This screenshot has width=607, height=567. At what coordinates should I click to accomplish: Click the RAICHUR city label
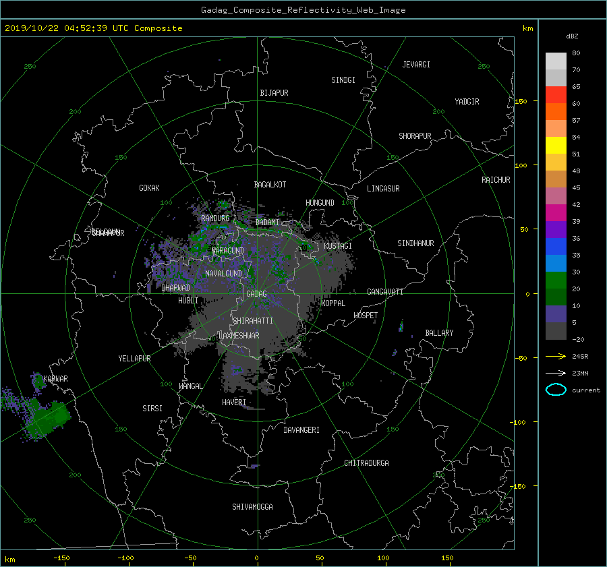point(496,180)
